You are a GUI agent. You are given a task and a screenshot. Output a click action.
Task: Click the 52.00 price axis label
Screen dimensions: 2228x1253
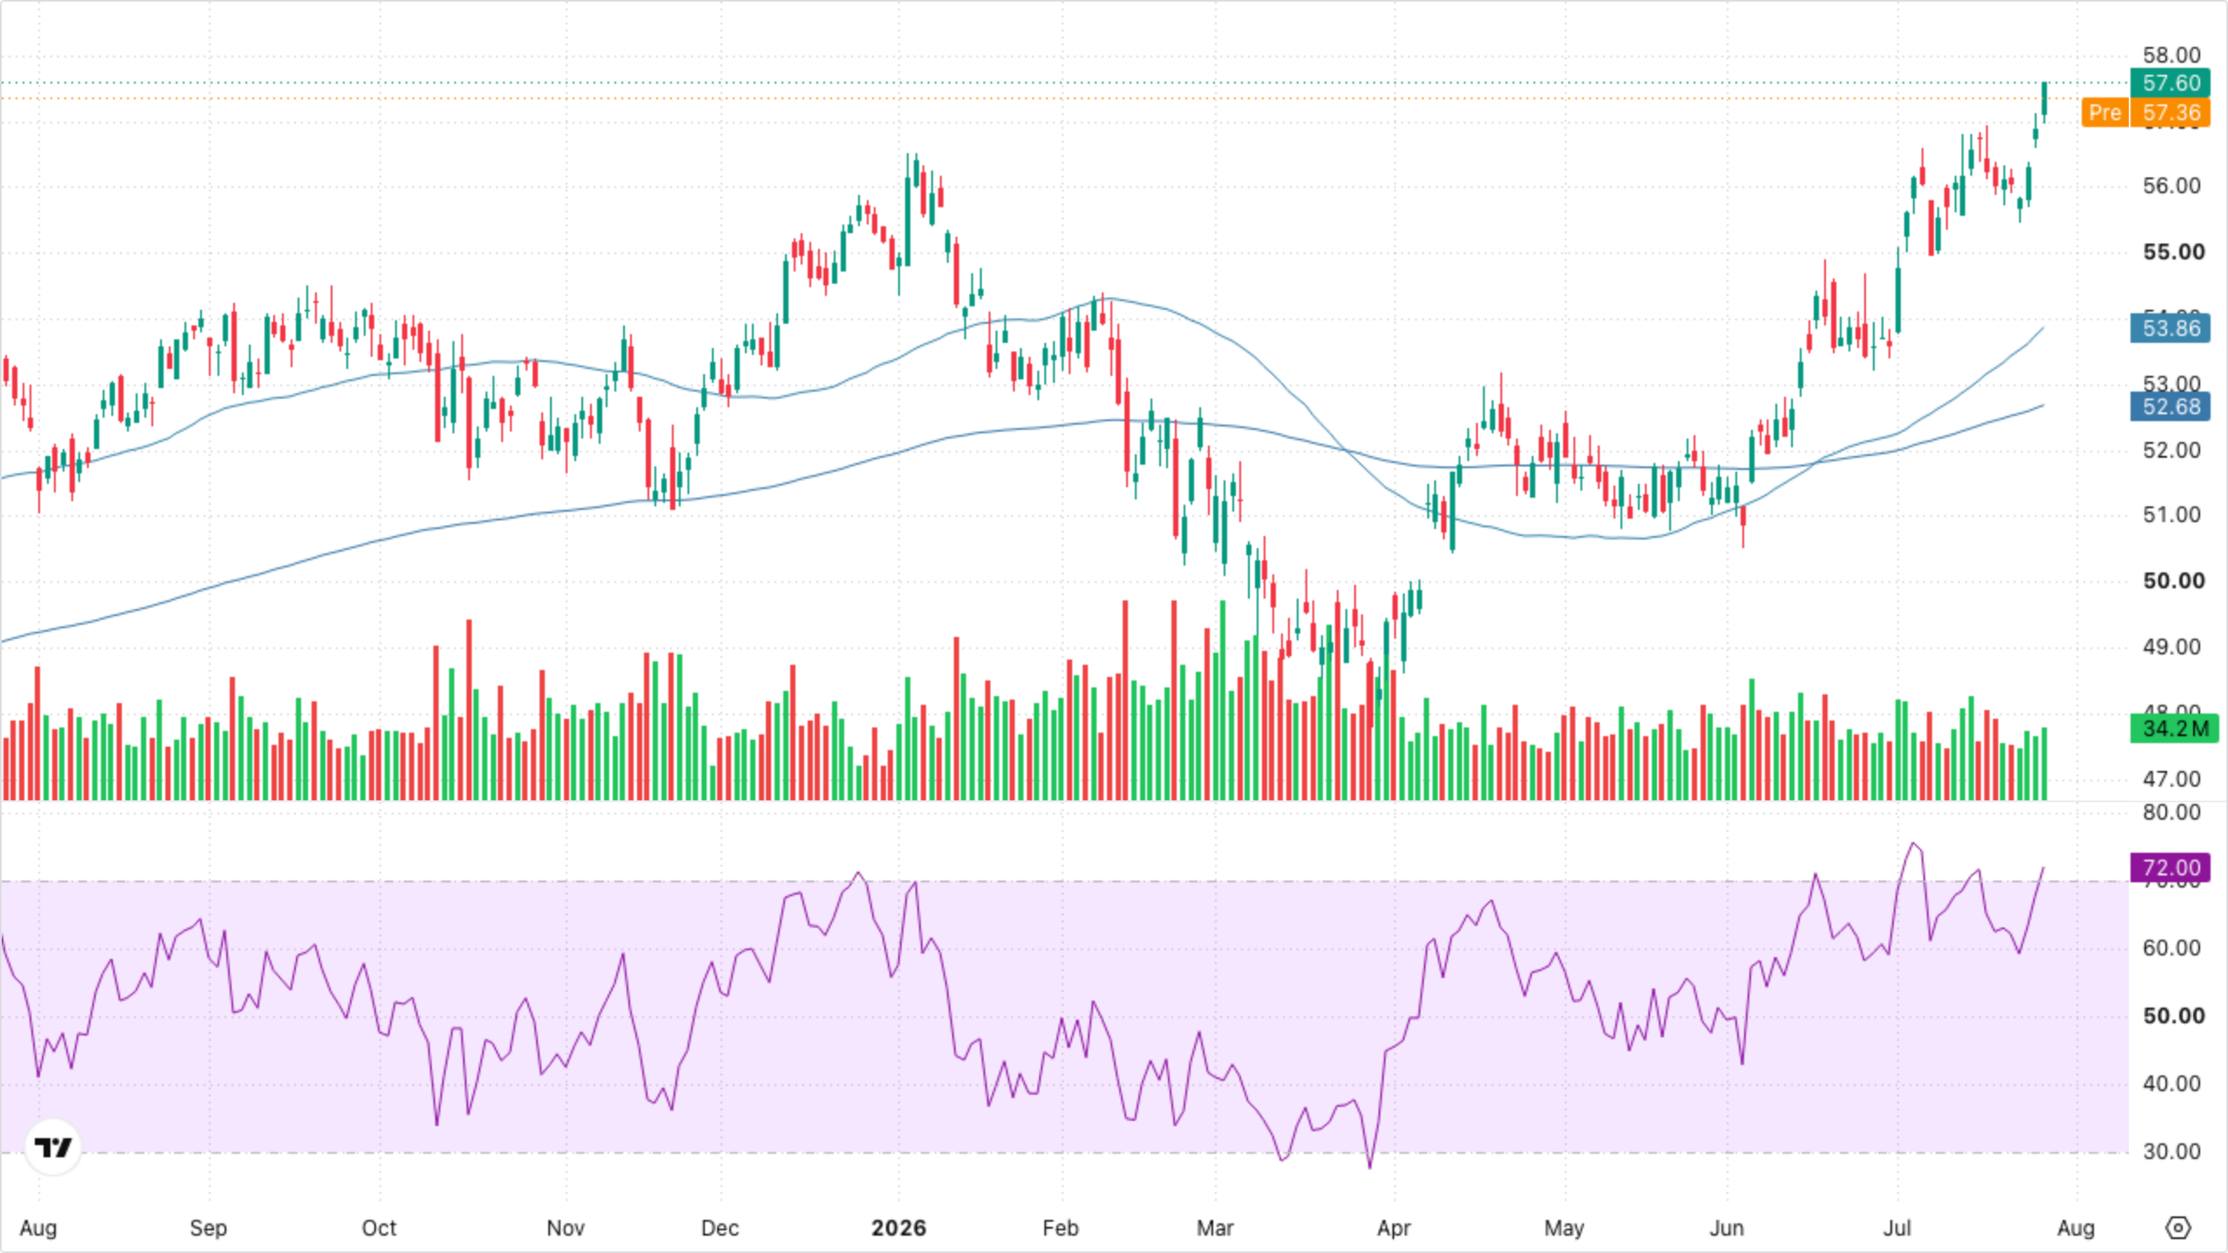pos(2171,450)
